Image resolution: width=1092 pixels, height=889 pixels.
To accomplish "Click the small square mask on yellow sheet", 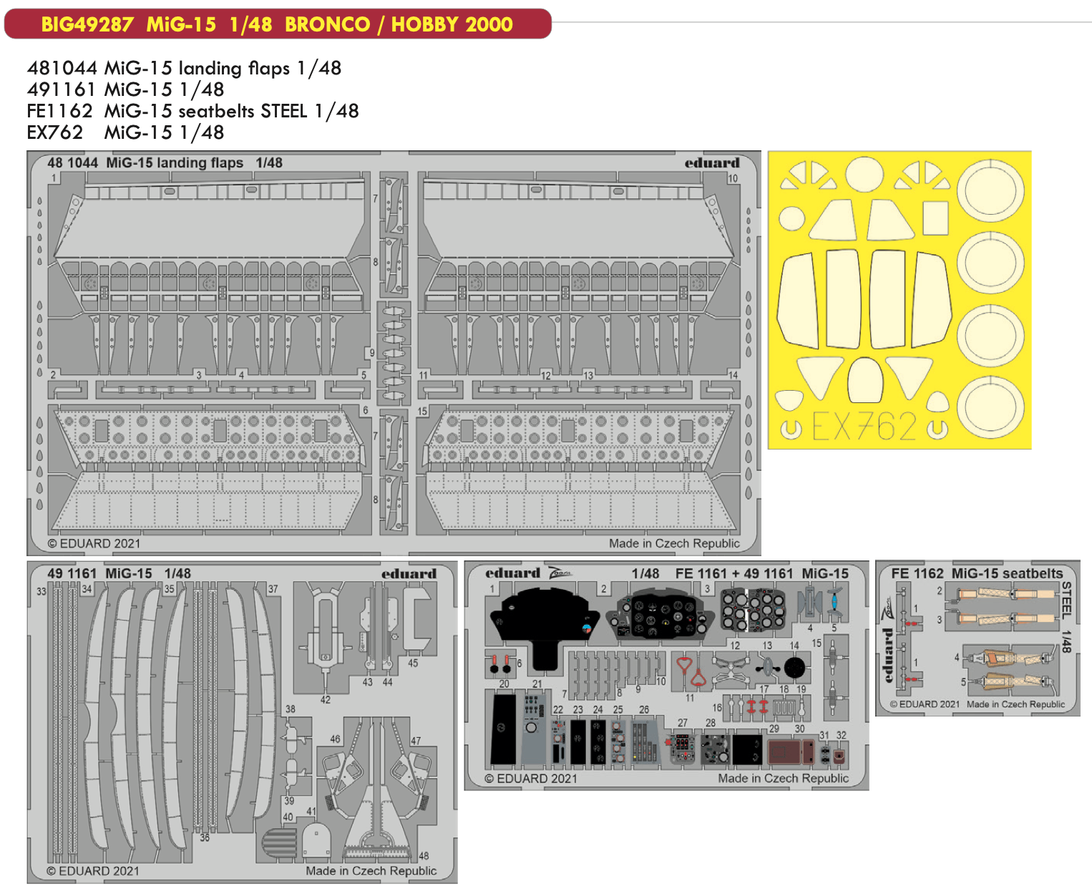I will pos(935,218).
